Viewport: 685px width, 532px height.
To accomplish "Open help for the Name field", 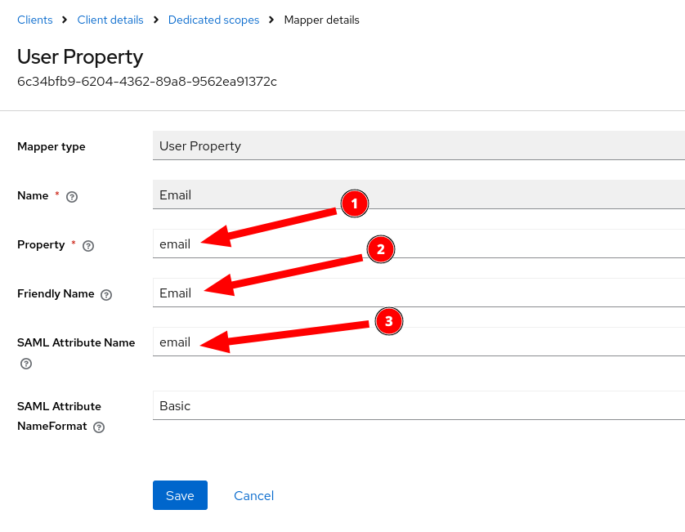I will (71, 196).
